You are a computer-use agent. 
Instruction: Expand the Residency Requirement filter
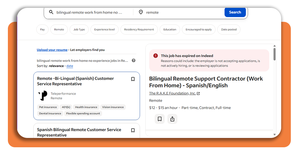click(x=139, y=29)
